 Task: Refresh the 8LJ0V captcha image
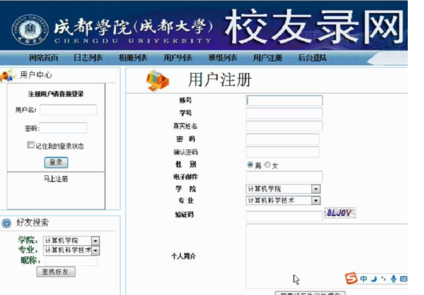click(340, 213)
